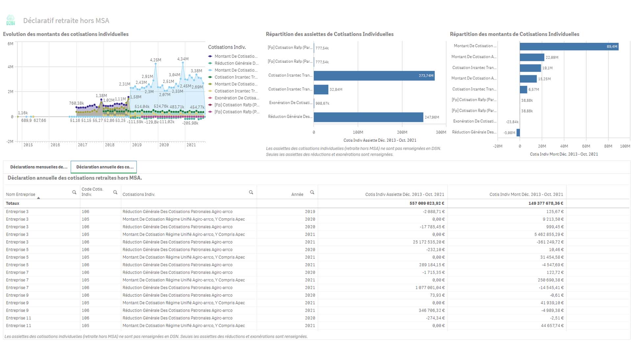631x355 pixels.
Task: Search the Année column
Action: [x=312, y=192]
